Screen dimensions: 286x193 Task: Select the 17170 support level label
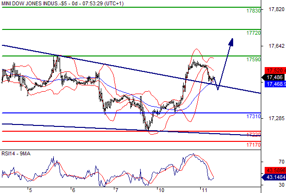click(x=254, y=145)
